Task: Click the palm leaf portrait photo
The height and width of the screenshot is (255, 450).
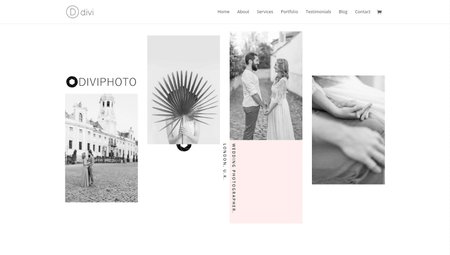Action: [x=184, y=90]
